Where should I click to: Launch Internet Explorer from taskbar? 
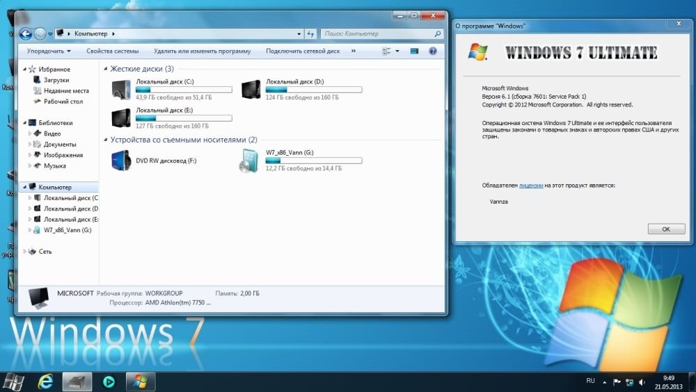46,381
